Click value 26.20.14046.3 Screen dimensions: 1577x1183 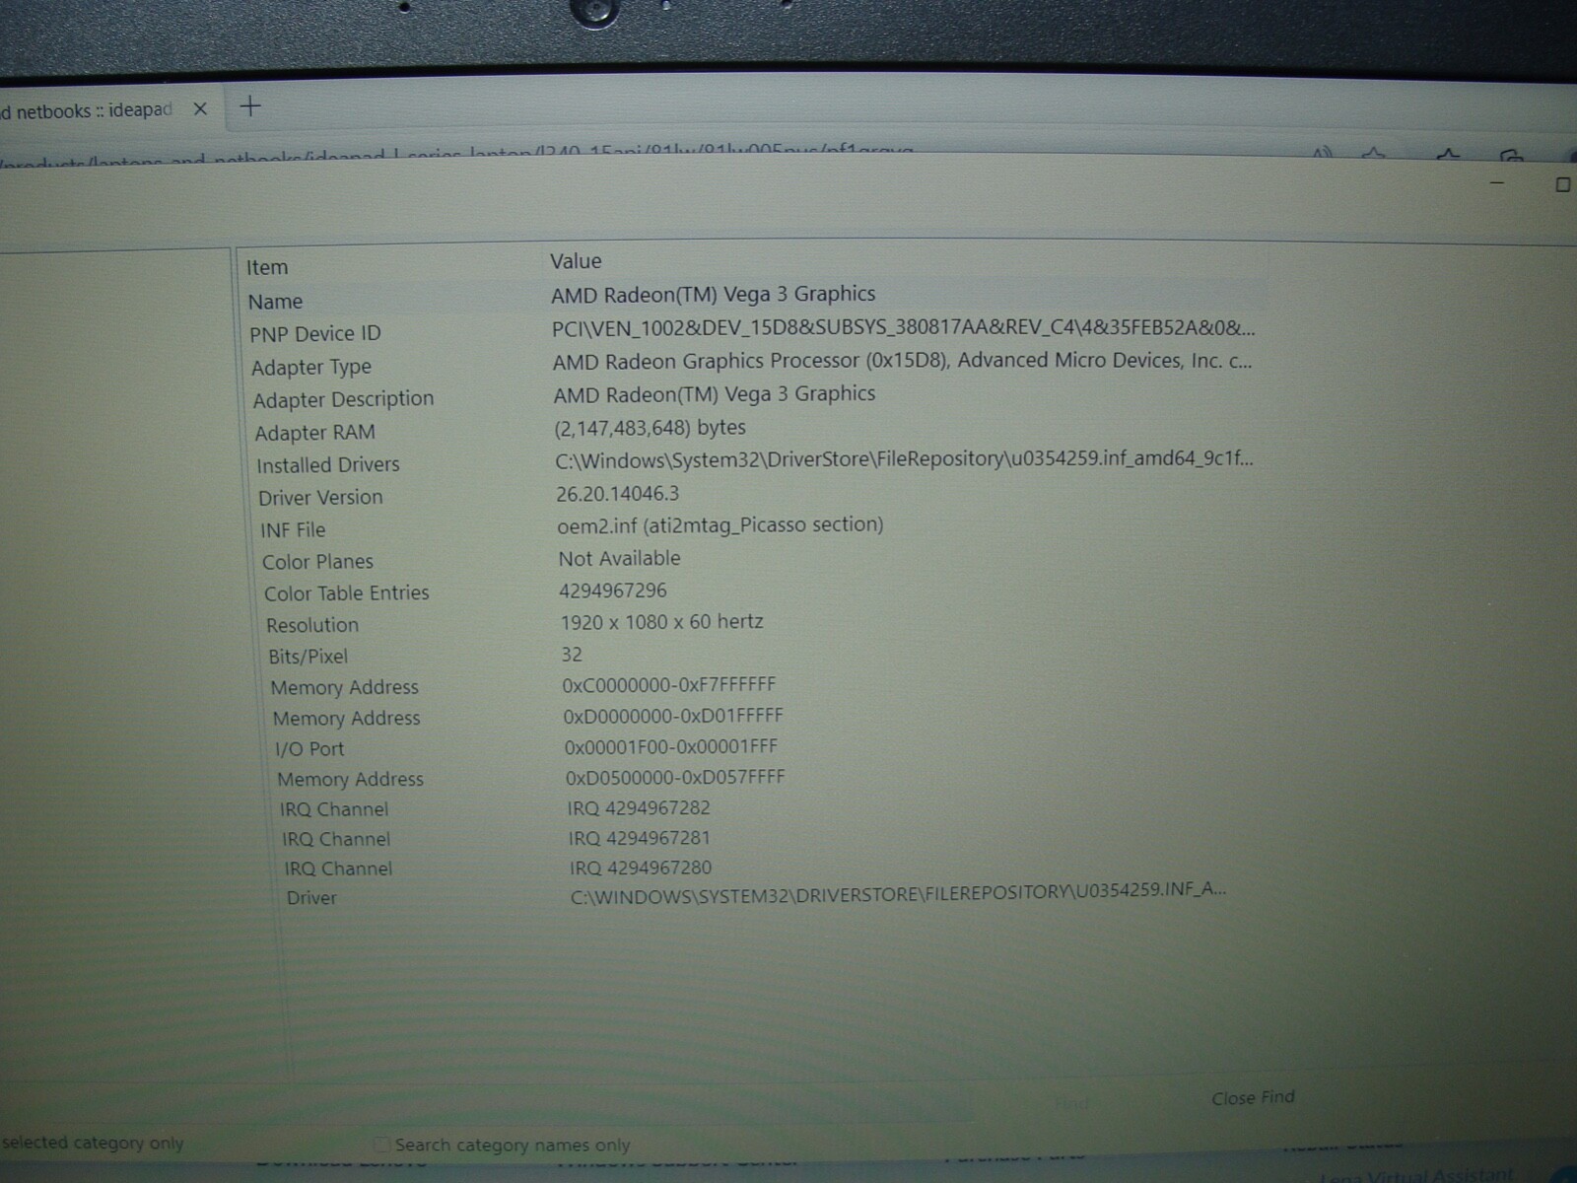(617, 494)
